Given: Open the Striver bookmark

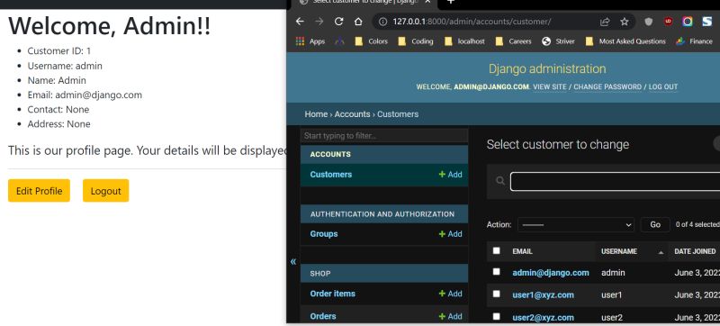Looking at the screenshot, I should tap(558, 41).
